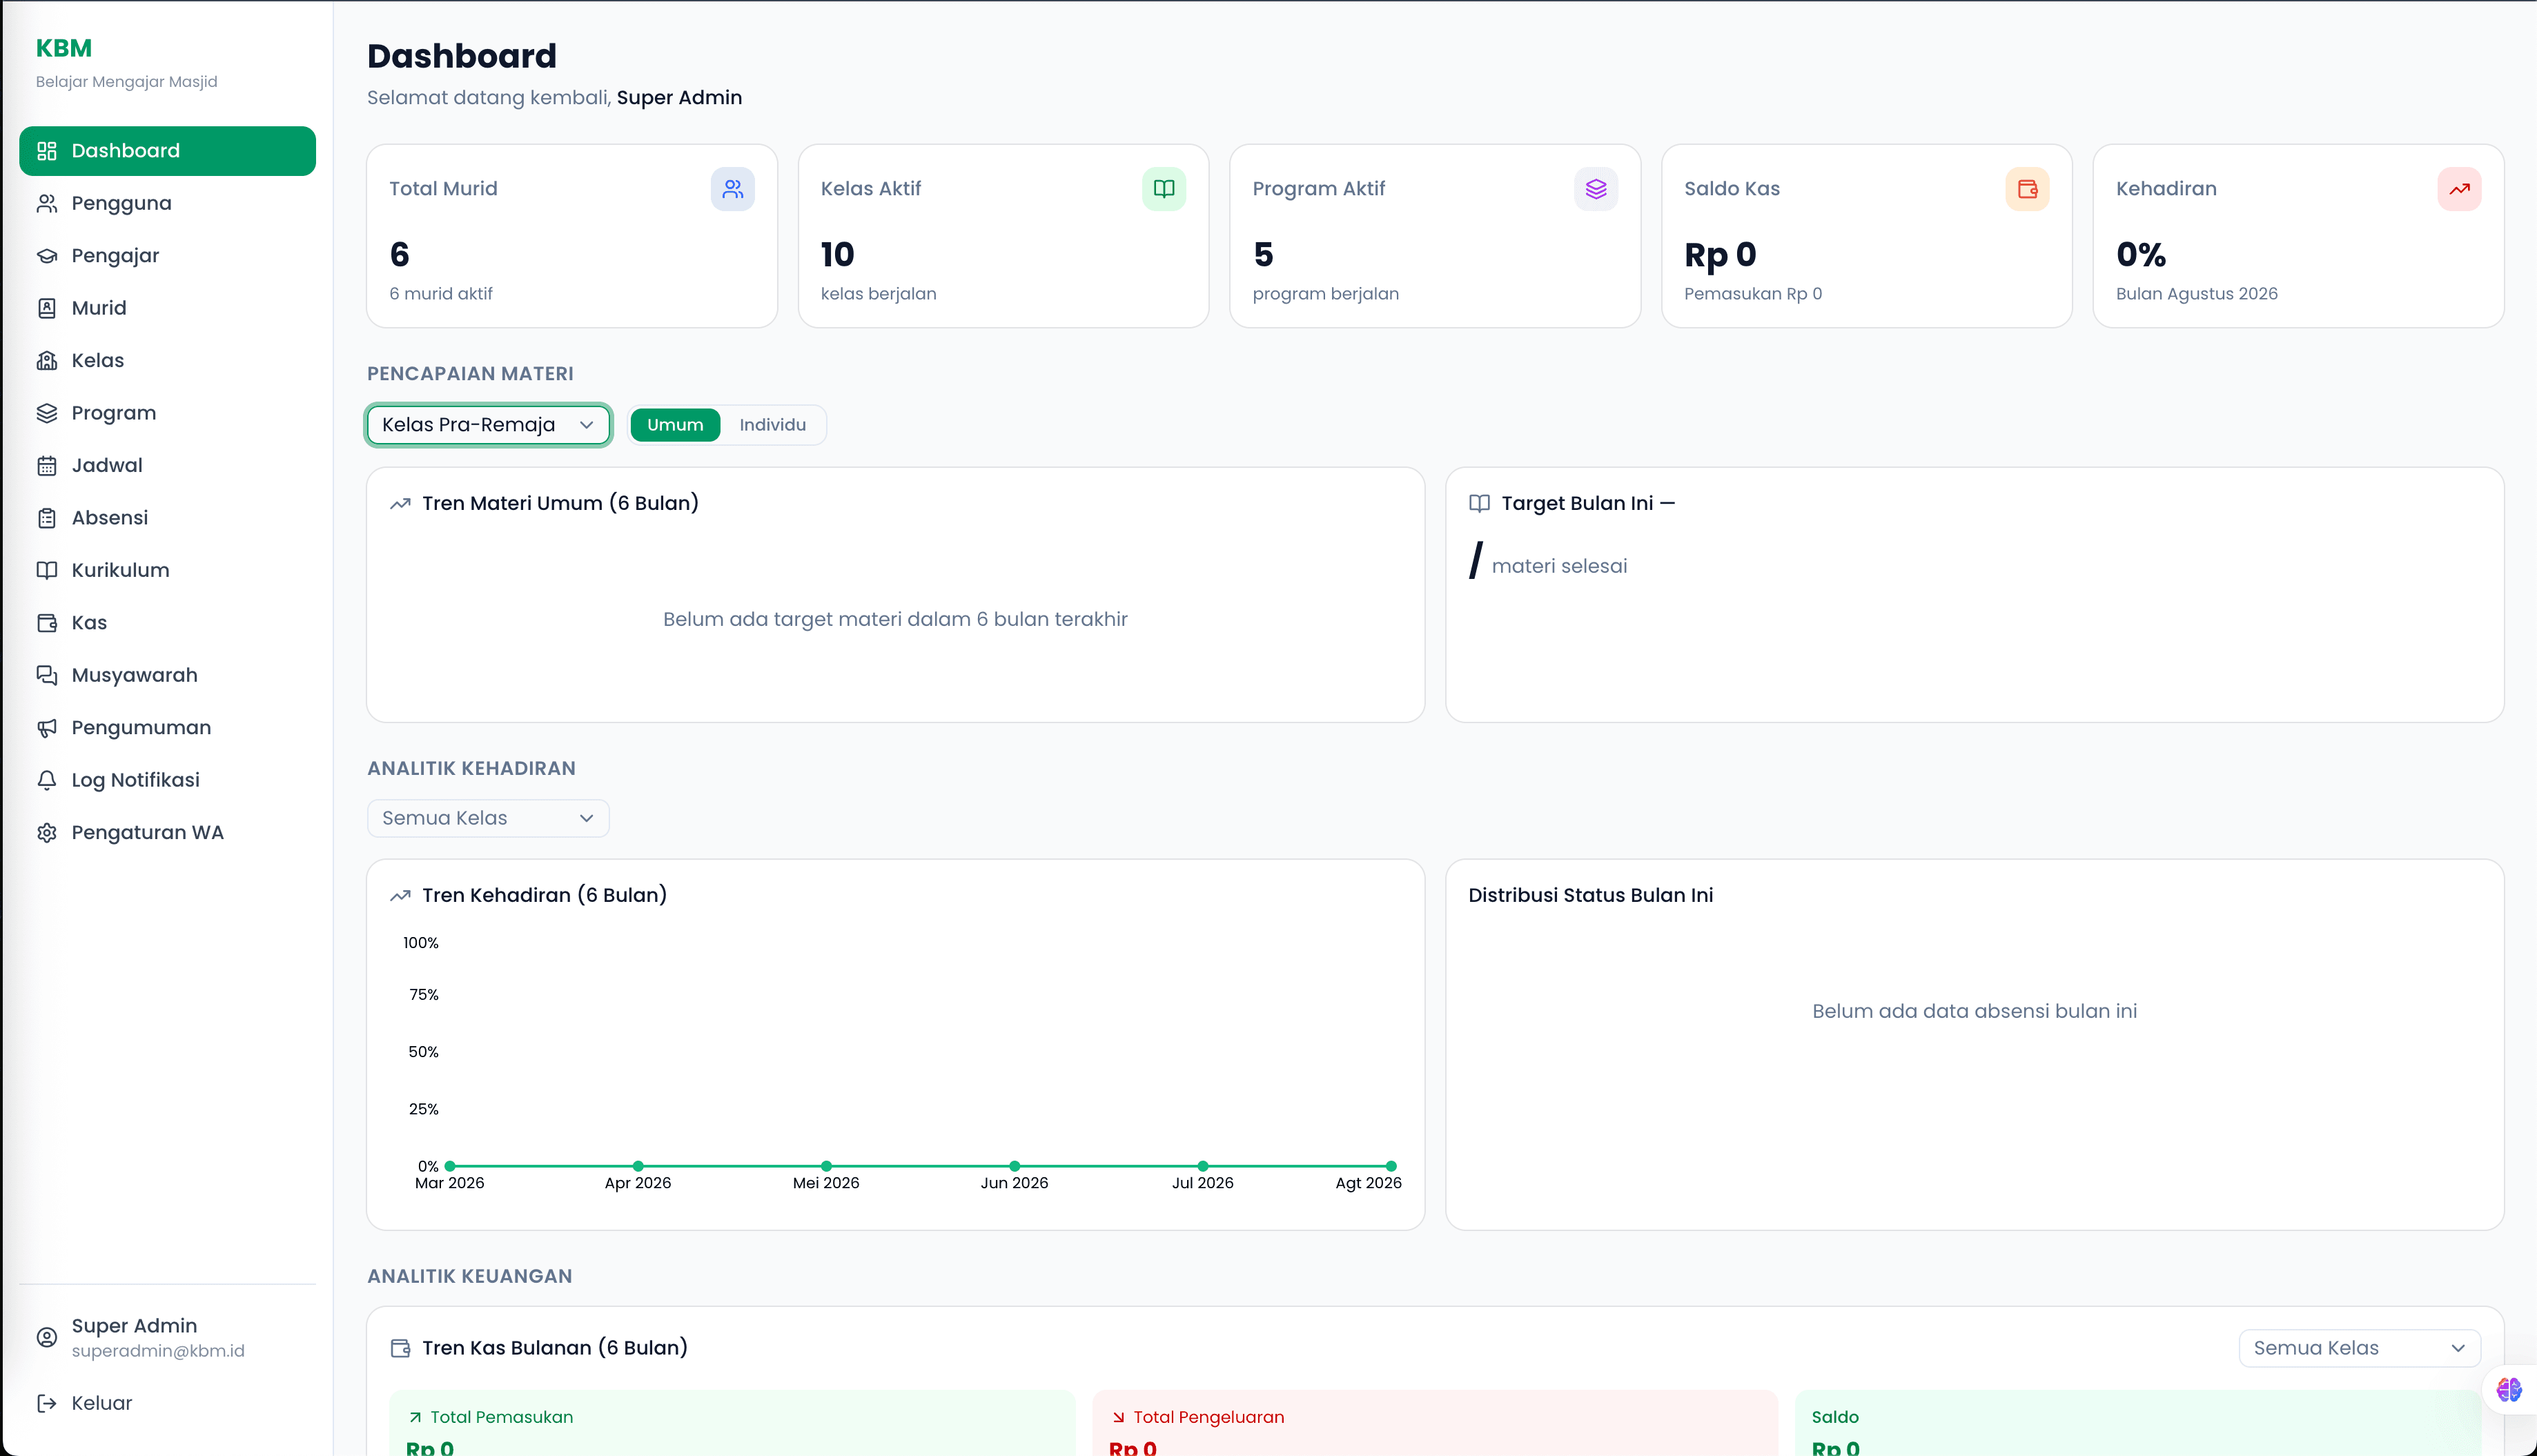The height and width of the screenshot is (1456, 2537).
Task: Go to the Pengguna page
Action: point(167,204)
